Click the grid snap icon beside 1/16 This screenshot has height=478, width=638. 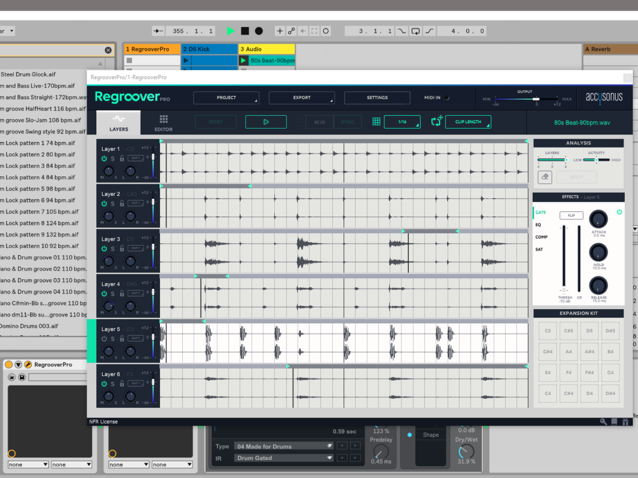click(376, 122)
